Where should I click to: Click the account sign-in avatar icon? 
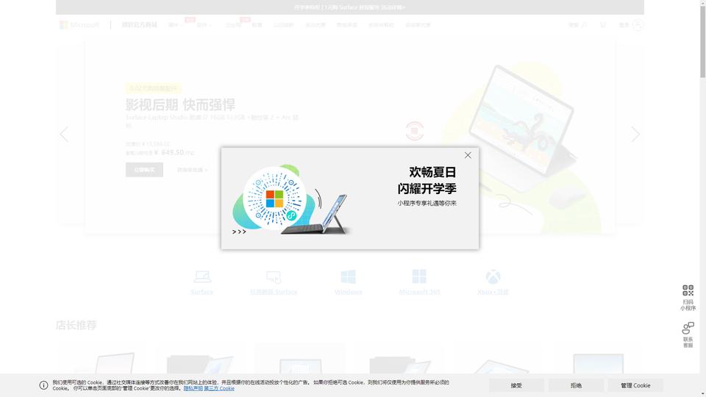(x=638, y=25)
